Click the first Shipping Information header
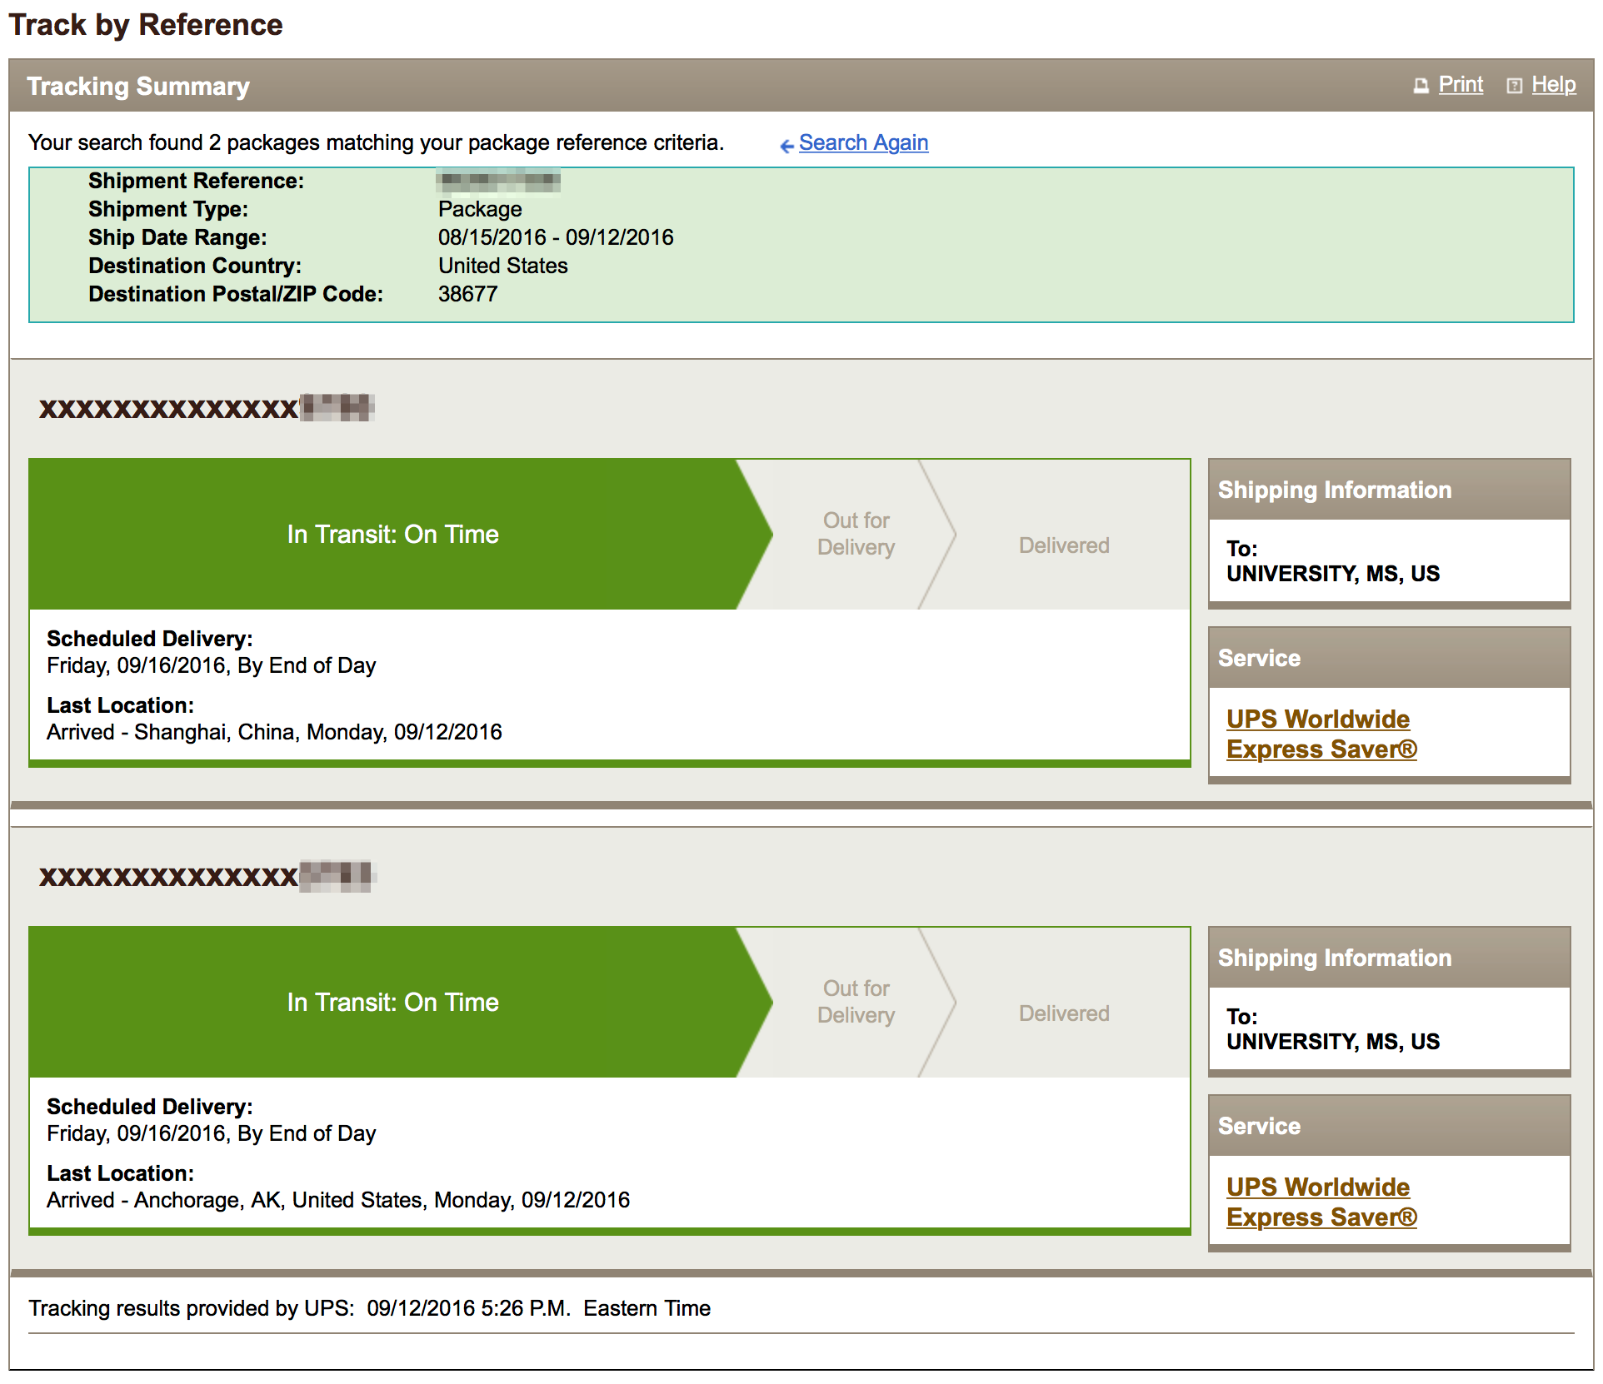Image resolution: width=1603 pixels, height=1384 pixels. [x=1334, y=490]
